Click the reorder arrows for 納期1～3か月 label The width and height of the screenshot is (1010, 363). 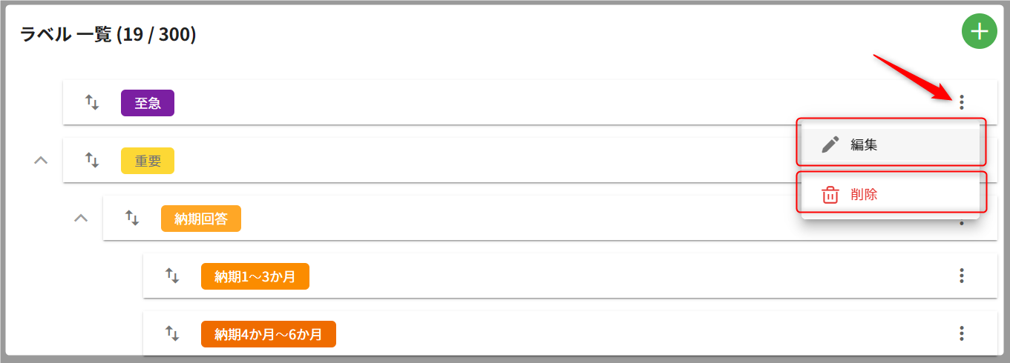(172, 276)
